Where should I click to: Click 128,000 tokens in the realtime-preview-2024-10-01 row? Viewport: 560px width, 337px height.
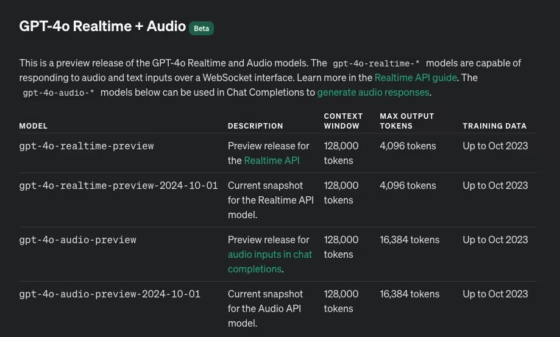click(x=341, y=193)
